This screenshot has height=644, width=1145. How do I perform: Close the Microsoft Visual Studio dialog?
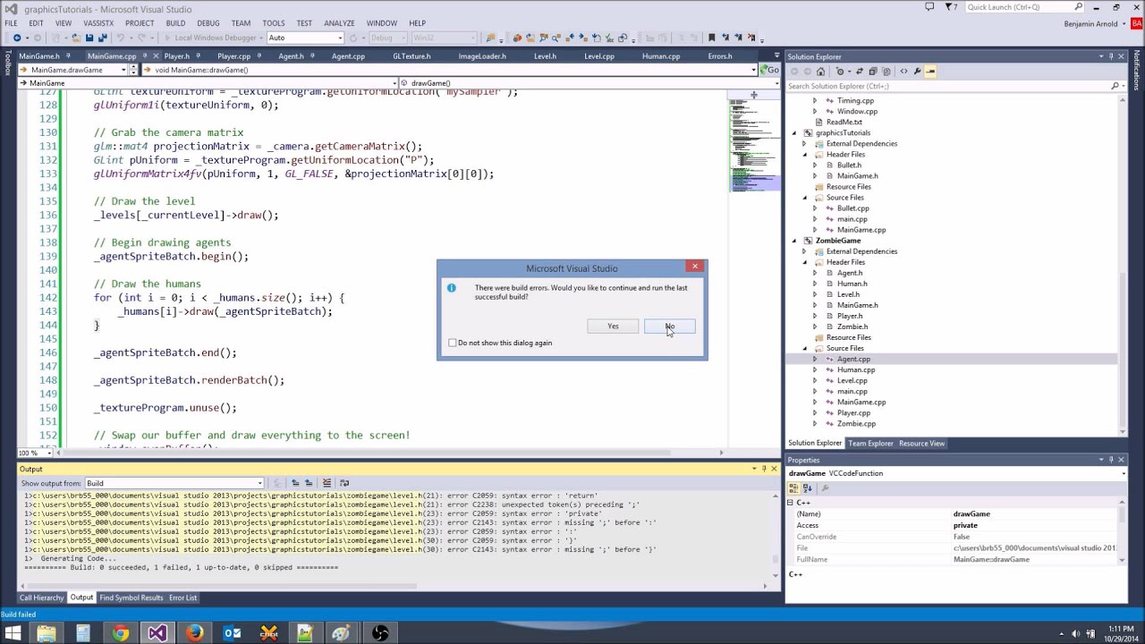[x=695, y=267]
